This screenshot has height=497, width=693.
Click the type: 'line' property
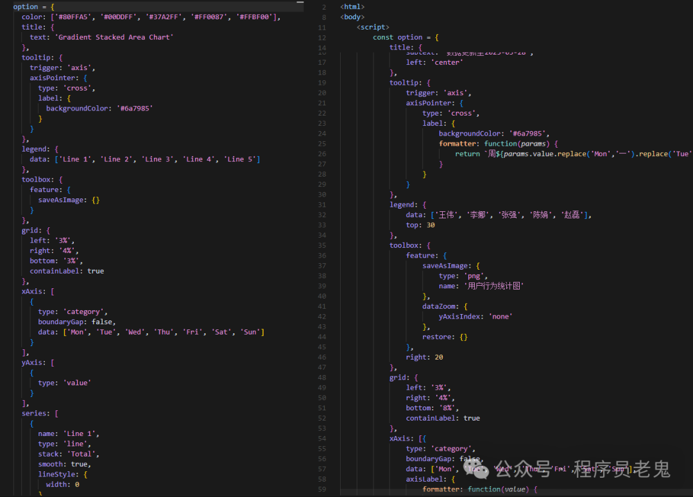(64, 444)
